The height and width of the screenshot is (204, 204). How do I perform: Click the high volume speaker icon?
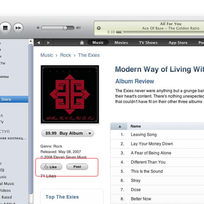pos(78,28)
